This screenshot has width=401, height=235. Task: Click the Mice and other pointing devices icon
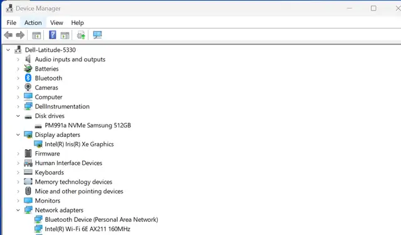pyautogui.click(x=28, y=191)
